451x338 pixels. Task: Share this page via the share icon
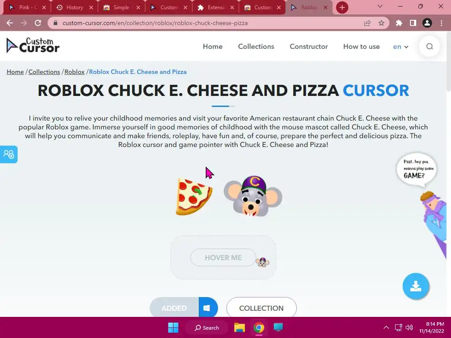coord(367,23)
